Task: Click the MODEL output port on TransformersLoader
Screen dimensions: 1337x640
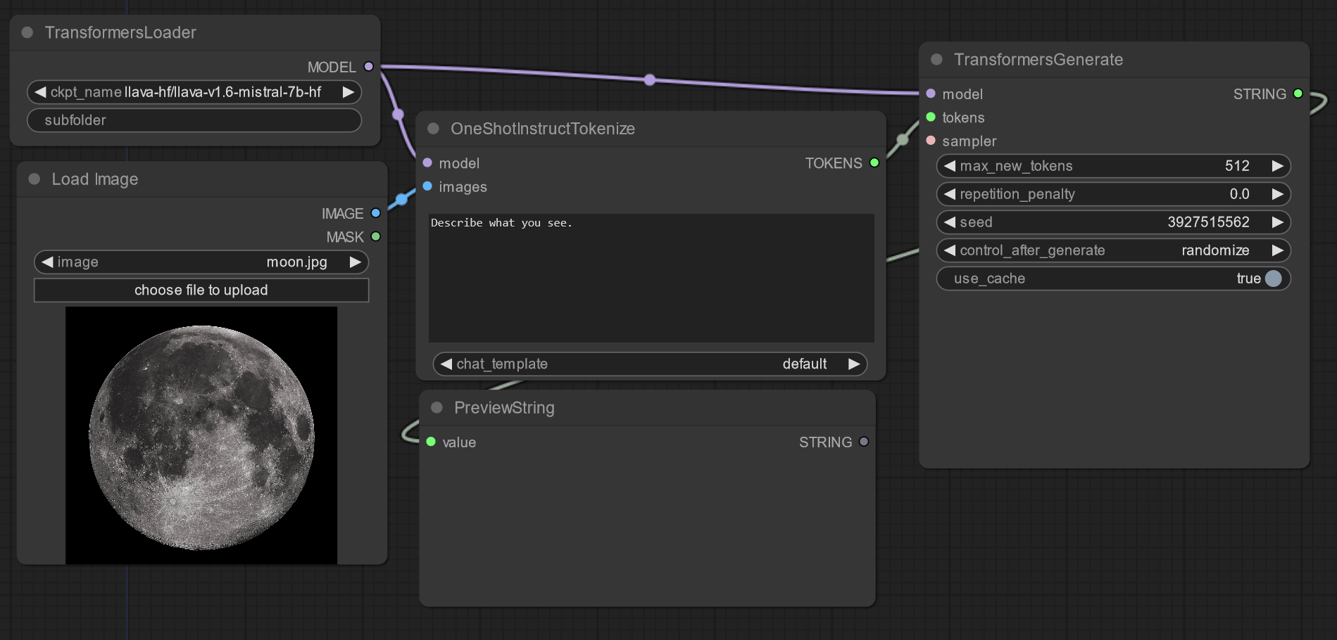Action: pyautogui.click(x=368, y=67)
